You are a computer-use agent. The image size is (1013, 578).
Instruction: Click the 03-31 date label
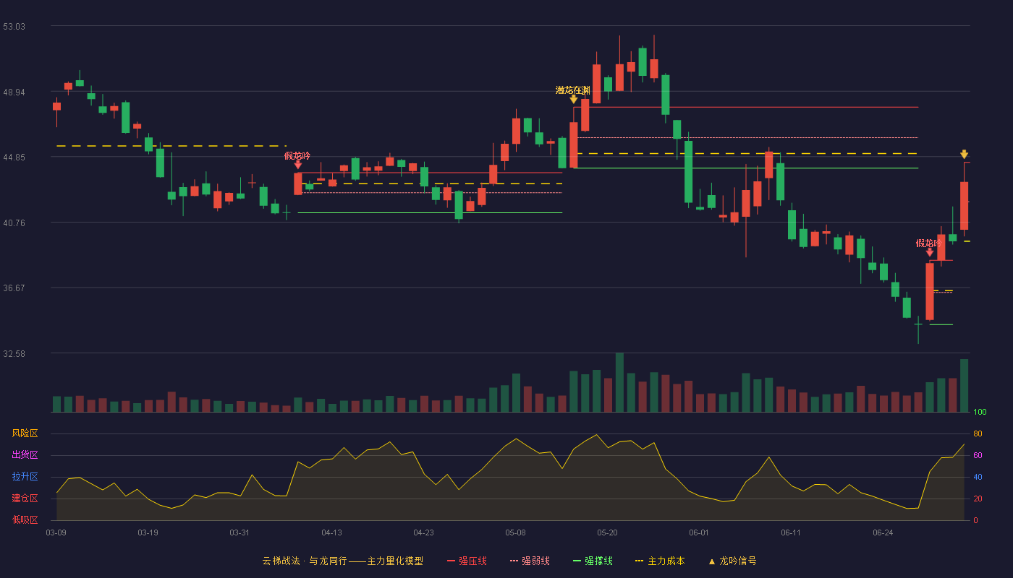(240, 532)
